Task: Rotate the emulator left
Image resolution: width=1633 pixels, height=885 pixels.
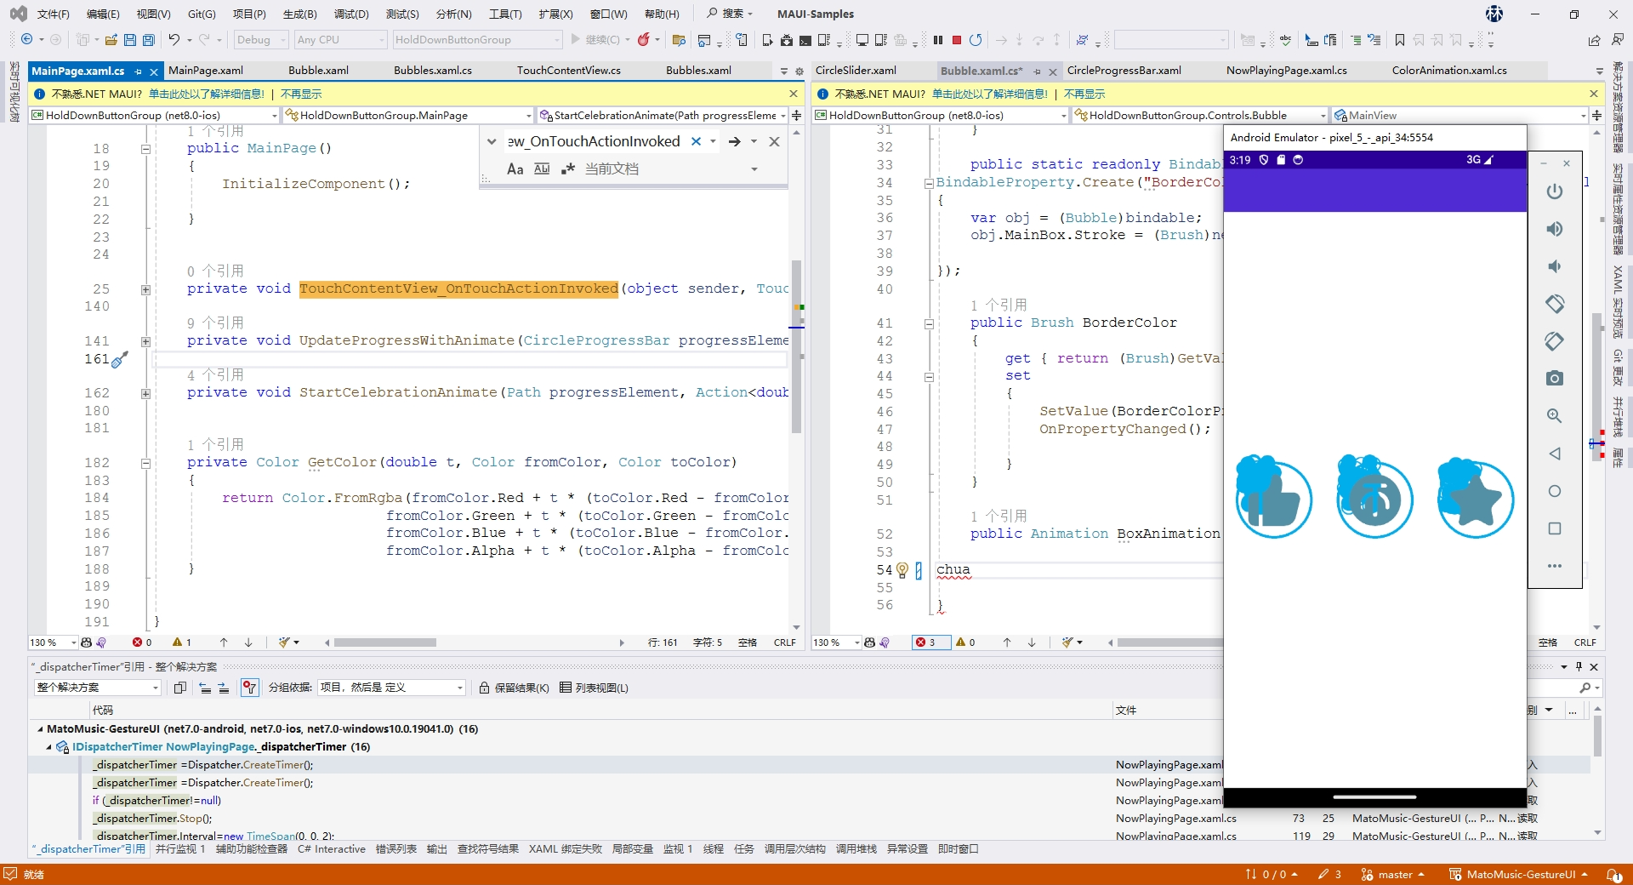Action: pyautogui.click(x=1554, y=304)
